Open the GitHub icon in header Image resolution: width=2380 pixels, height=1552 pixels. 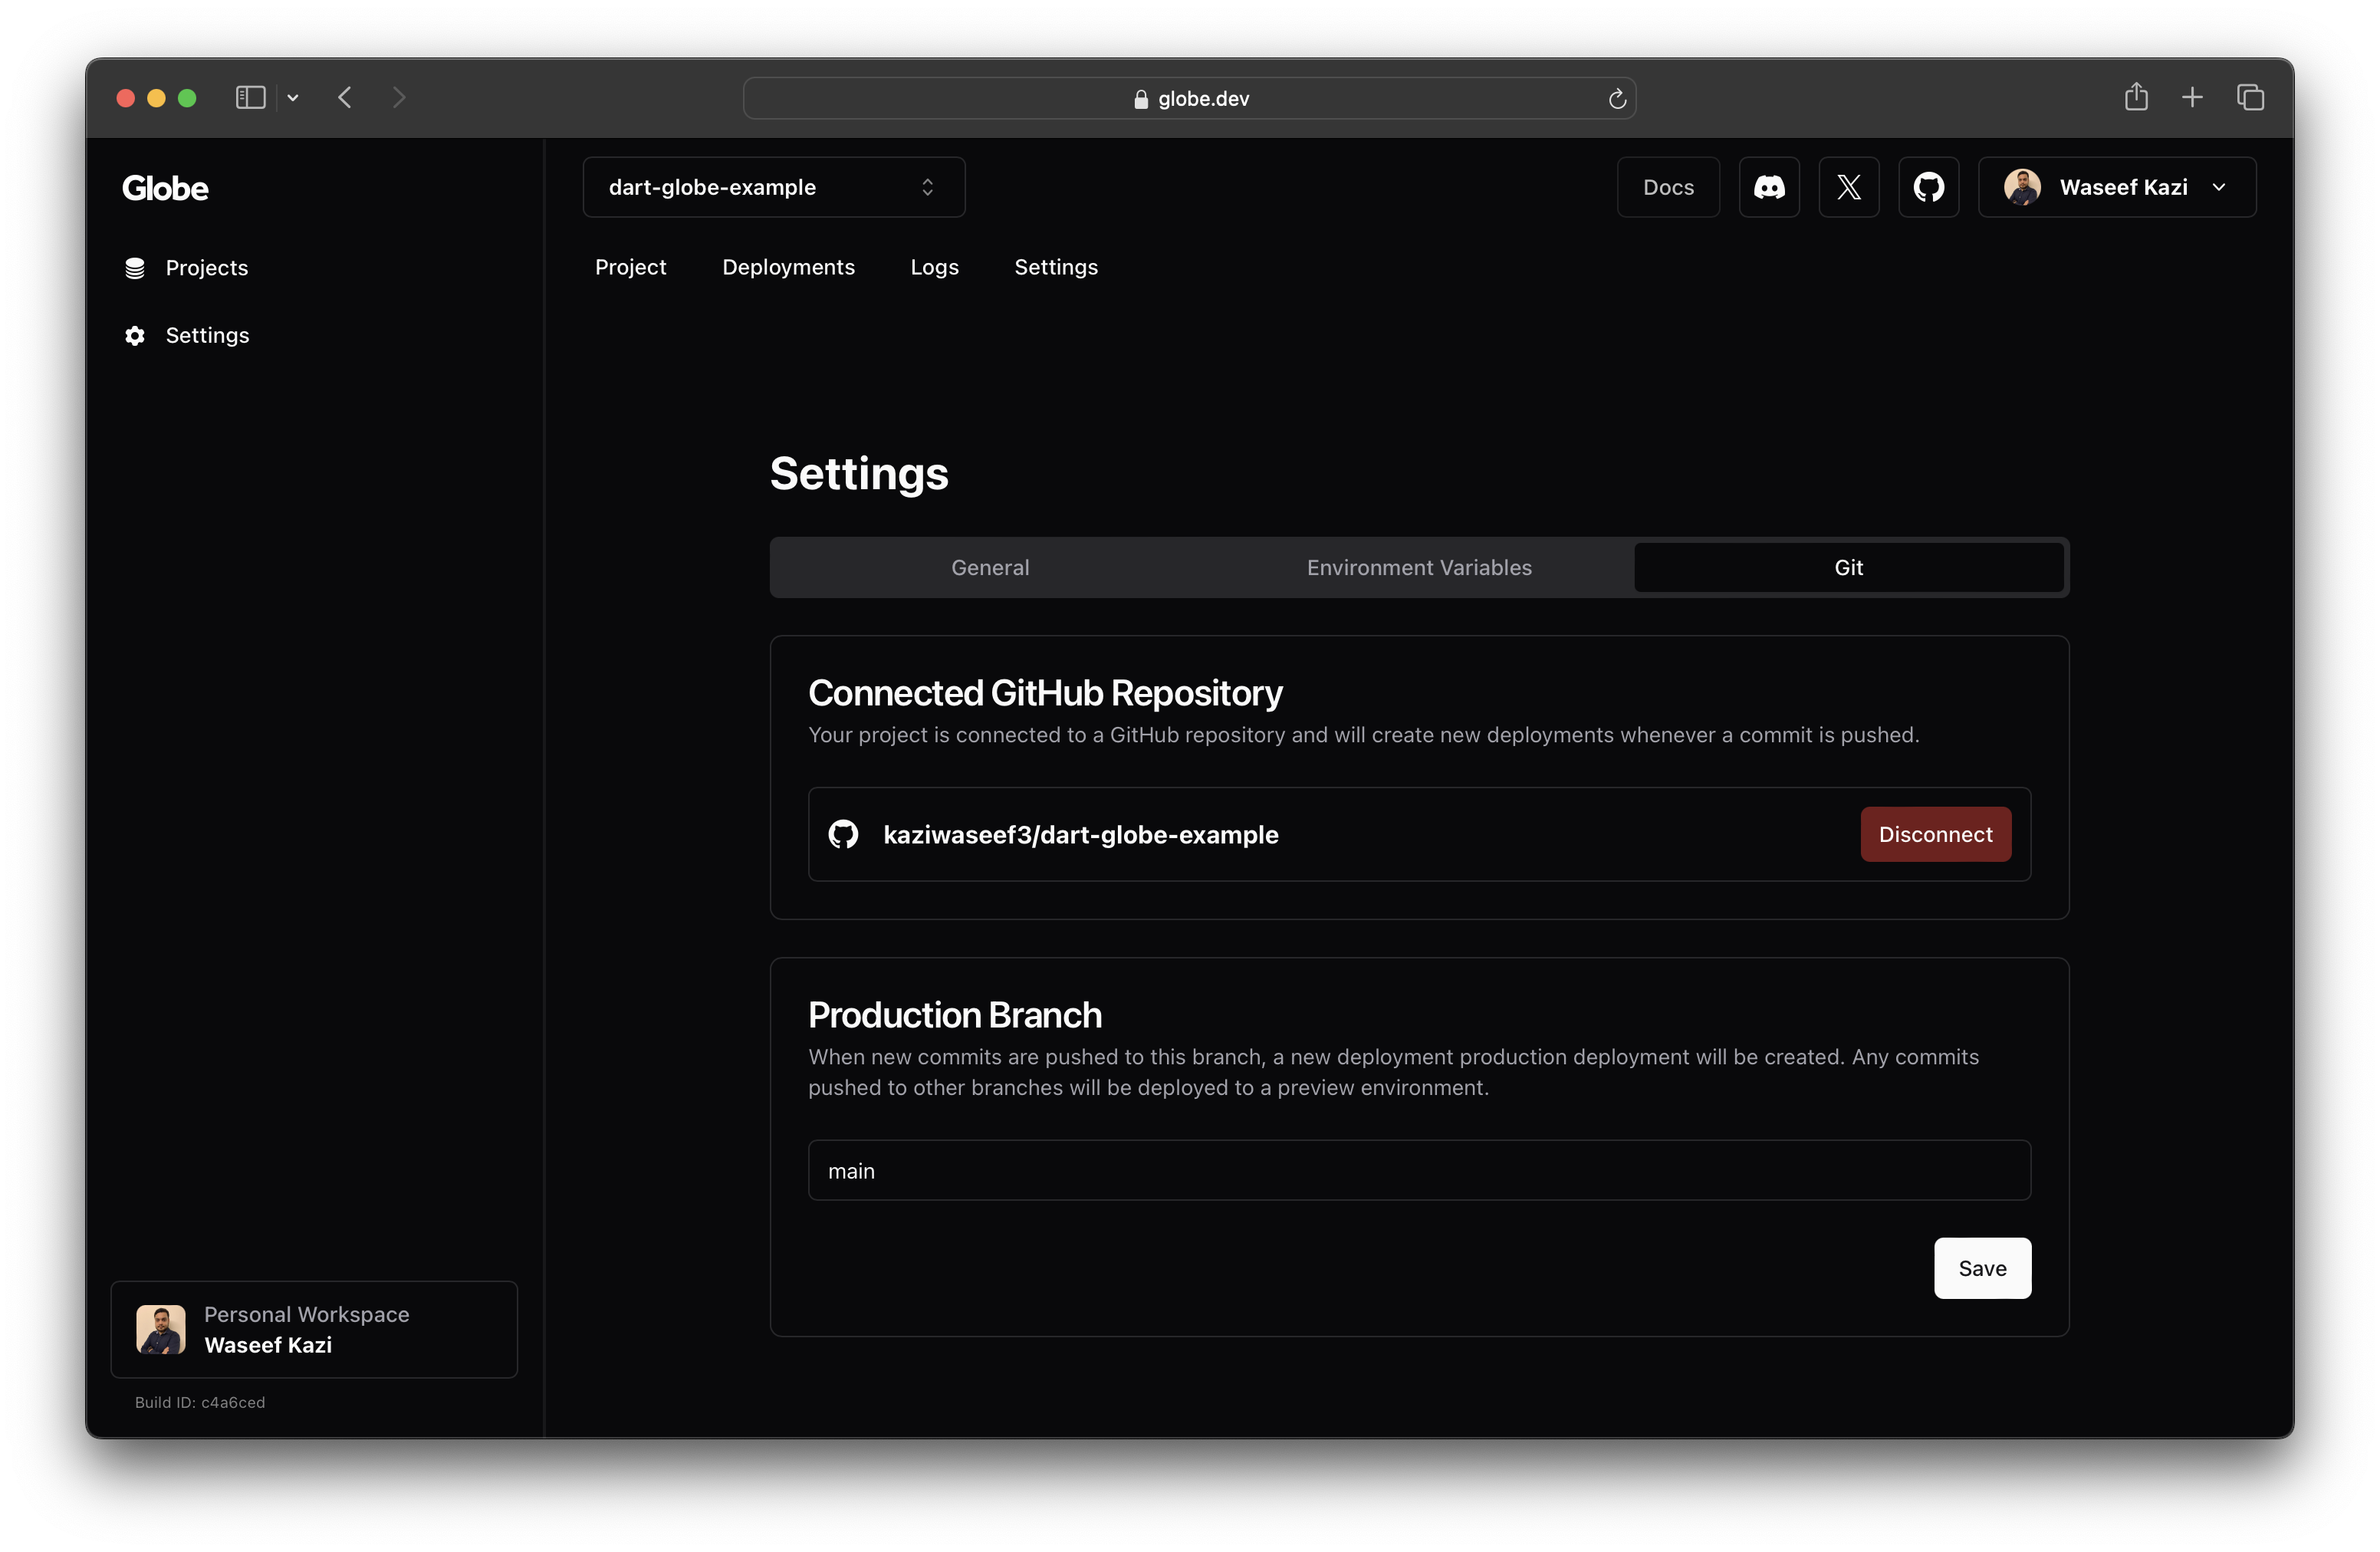1928,187
